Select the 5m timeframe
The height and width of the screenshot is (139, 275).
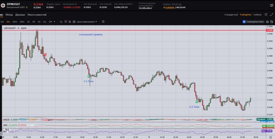(x=8, y=22)
